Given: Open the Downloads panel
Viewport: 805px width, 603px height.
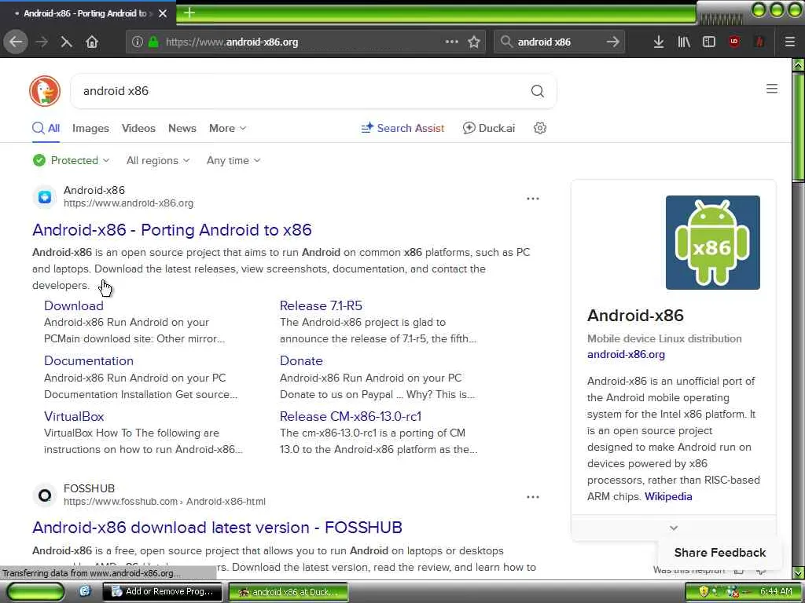Looking at the screenshot, I should [x=659, y=42].
